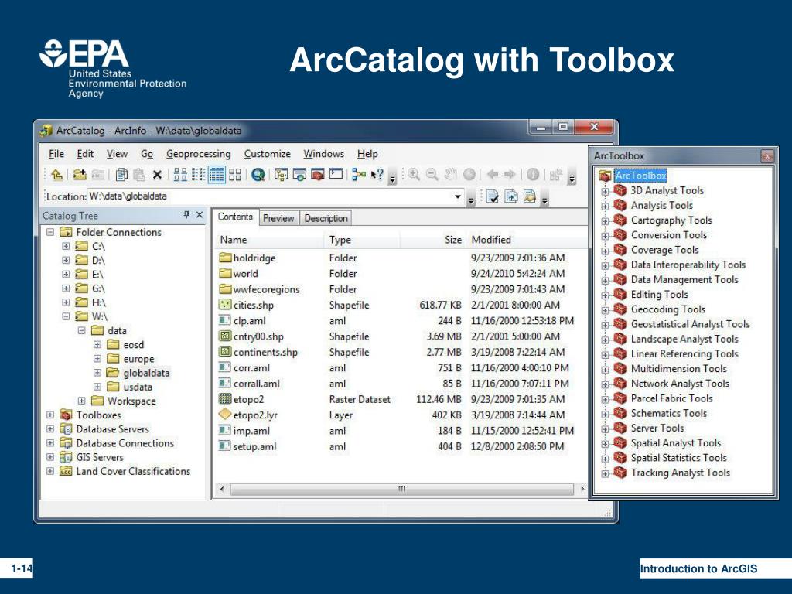Open the Search tool globe icon
Viewport: 792px width, 594px height.
(x=258, y=175)
